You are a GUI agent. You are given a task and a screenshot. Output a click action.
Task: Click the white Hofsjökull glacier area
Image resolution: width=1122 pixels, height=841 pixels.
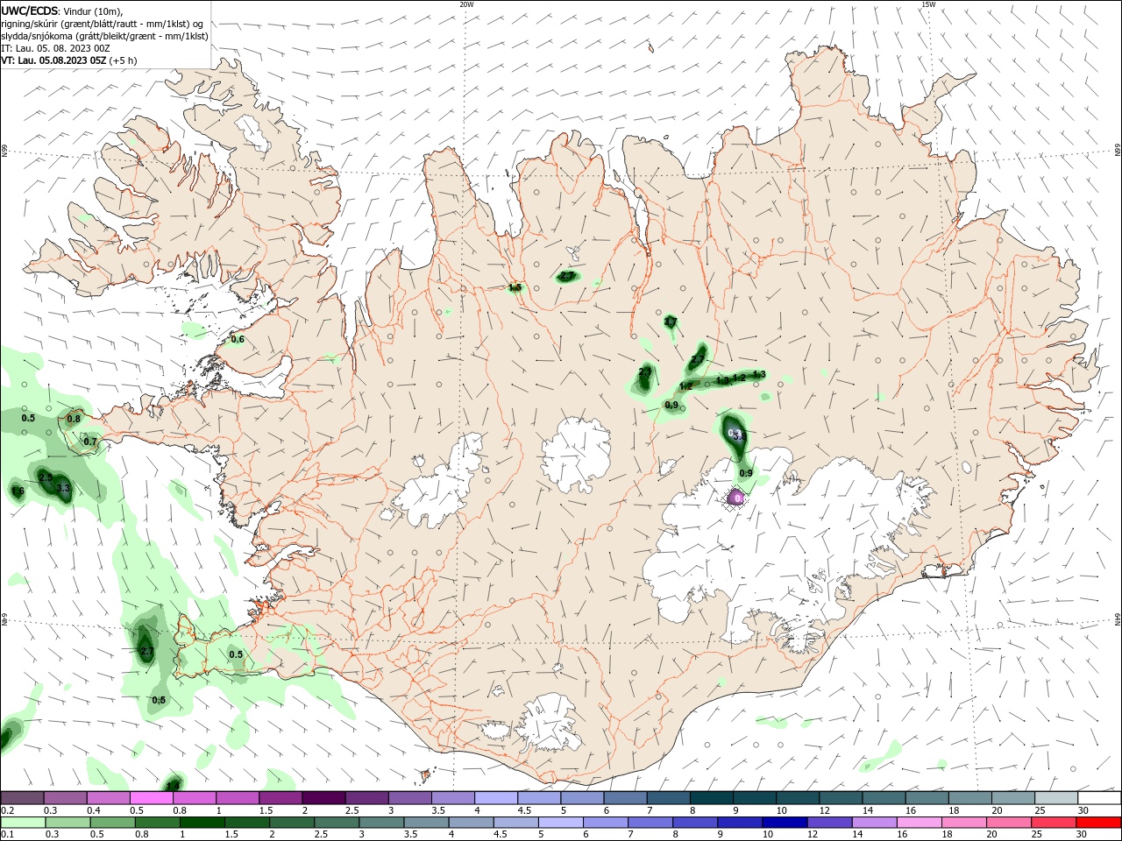pyautogui.click(x=577, y=454)
